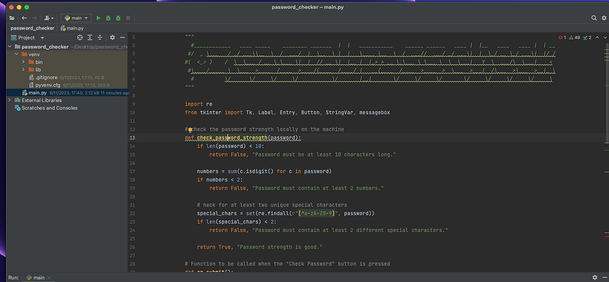Collapse the password_checker root folder
Screen dimensions: 609x282
pyautogui.click(x=10, y=47)
